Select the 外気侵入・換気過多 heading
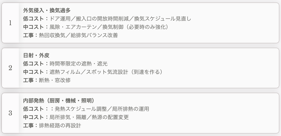 coord(47,11)
